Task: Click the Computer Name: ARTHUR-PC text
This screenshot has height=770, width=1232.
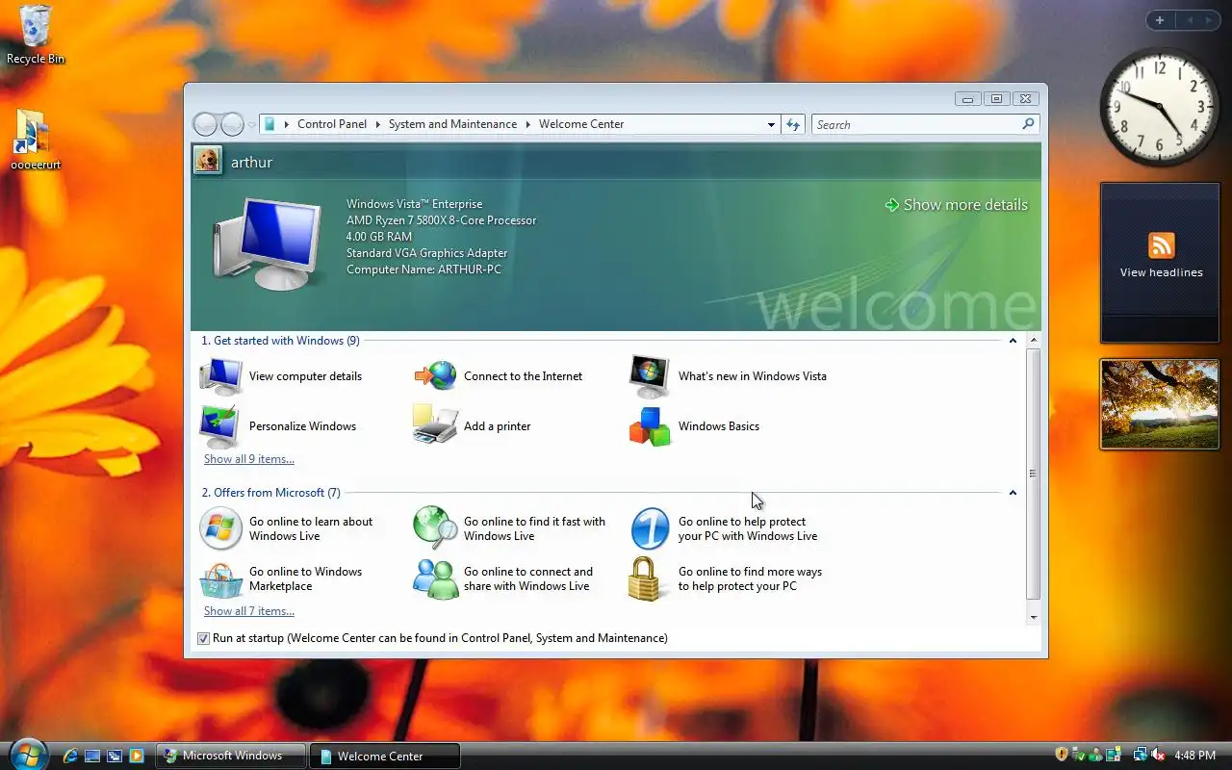Action: [423, 269]
